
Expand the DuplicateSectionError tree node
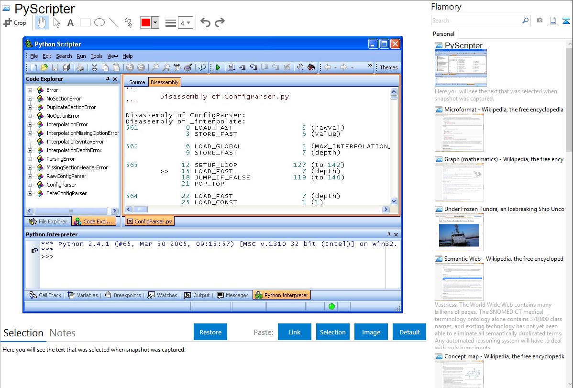(x=30, y=107)
